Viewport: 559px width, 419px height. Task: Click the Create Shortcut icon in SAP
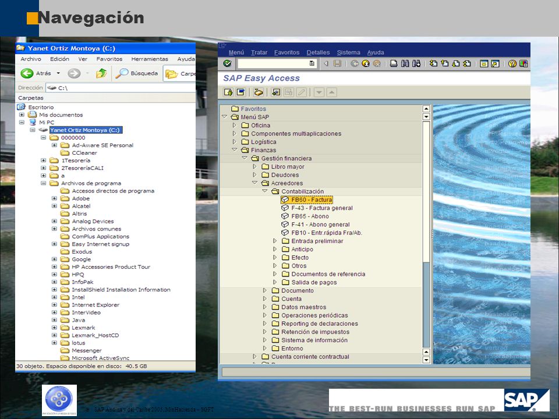pyautogui.click(x=495, y=63)
